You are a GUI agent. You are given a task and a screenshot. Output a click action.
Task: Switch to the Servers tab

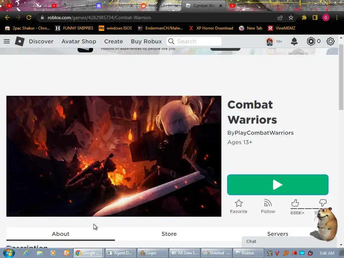coord(277,234)
